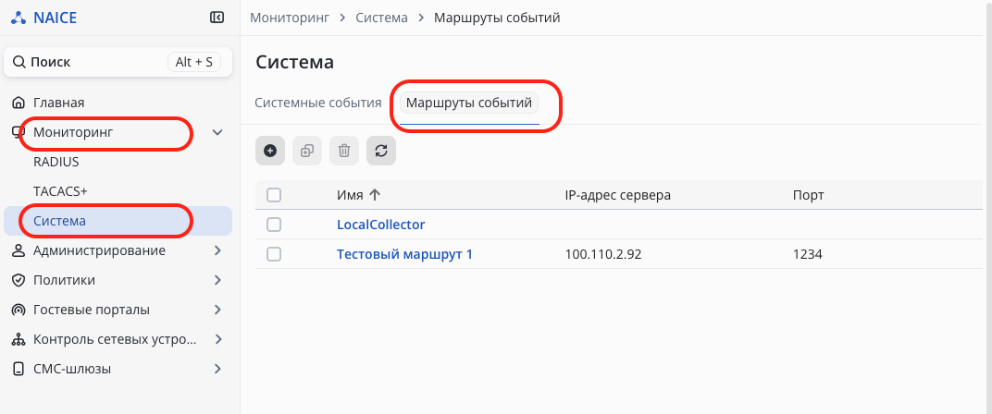Viewport: 992px width, 414px height.
Task: Open the Маршруты событий tab
Action: [x=469, y=103]
